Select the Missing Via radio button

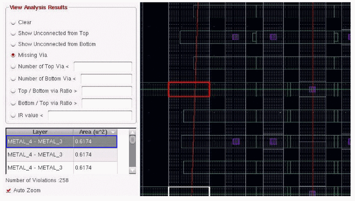pos(13,55)
